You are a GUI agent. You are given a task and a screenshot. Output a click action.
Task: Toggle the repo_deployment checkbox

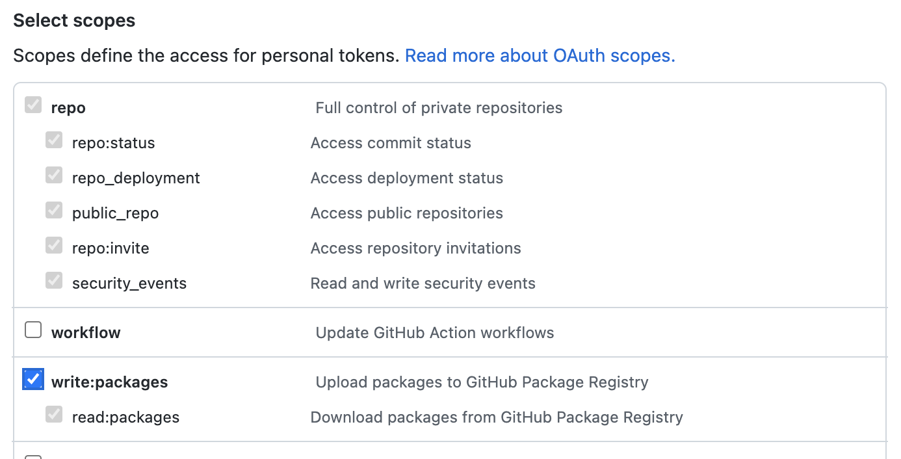click(54, 176)
